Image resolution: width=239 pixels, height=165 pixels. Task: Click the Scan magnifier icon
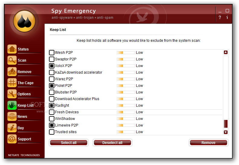coord(12,60)
